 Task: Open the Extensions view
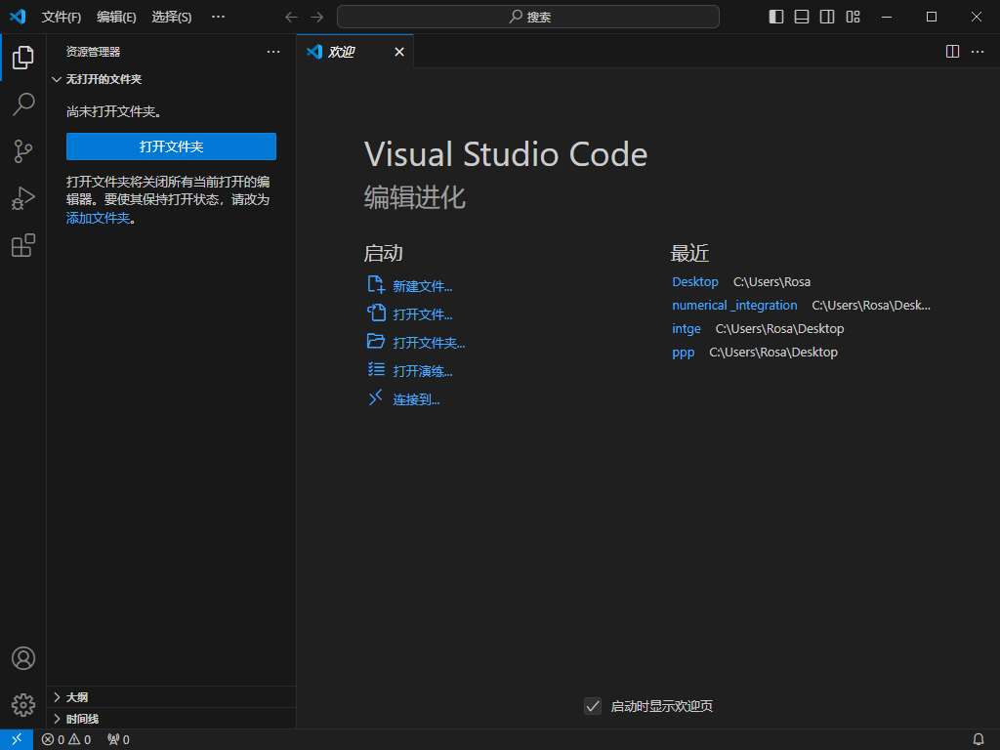[x=23, y=245]
